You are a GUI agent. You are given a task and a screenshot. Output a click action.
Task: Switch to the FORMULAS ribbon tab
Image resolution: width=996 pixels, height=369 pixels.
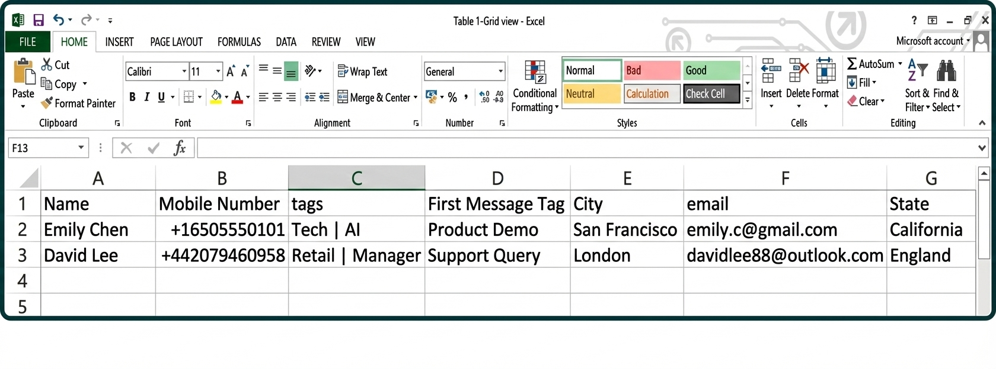pyautogui.click(x=239, y=42)
